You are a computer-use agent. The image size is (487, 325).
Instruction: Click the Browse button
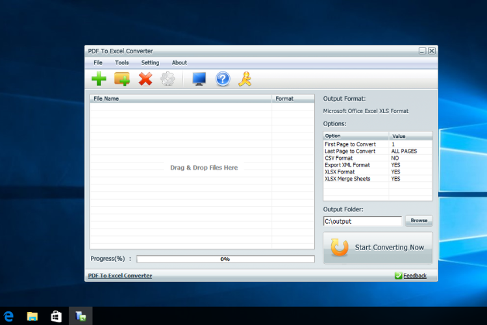click(419, 220)
